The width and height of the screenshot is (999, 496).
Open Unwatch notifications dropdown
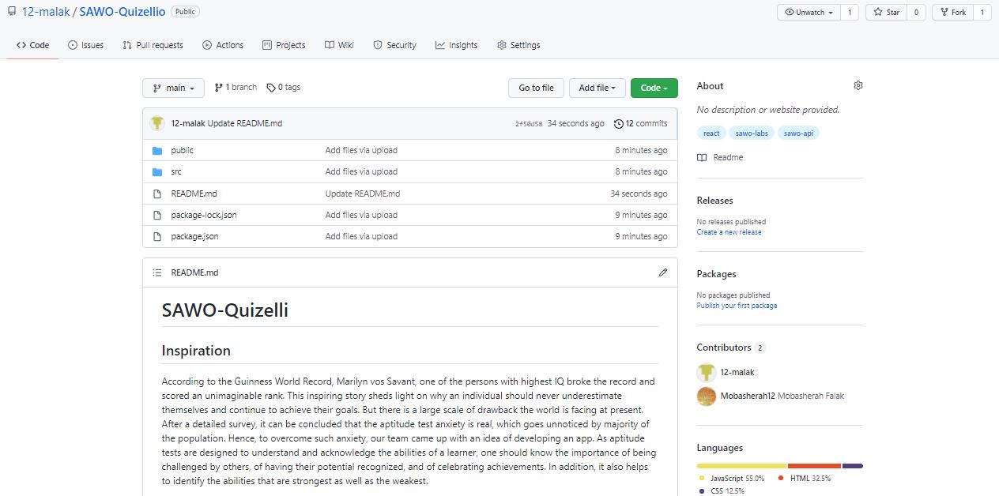[809, 13]
